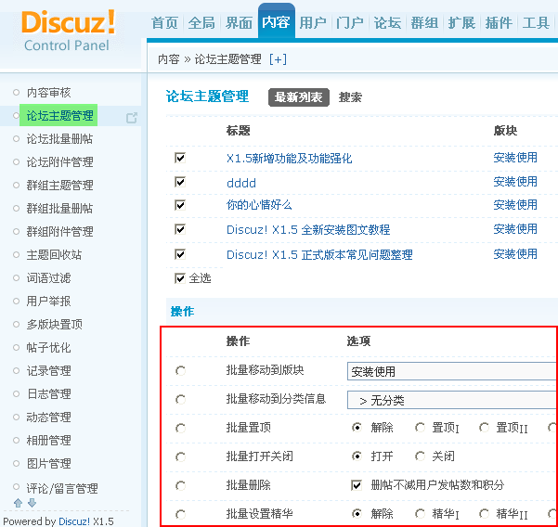558x527 pixels.
Task: Click the [+] add shortcut icon
Action: [278, 59]
